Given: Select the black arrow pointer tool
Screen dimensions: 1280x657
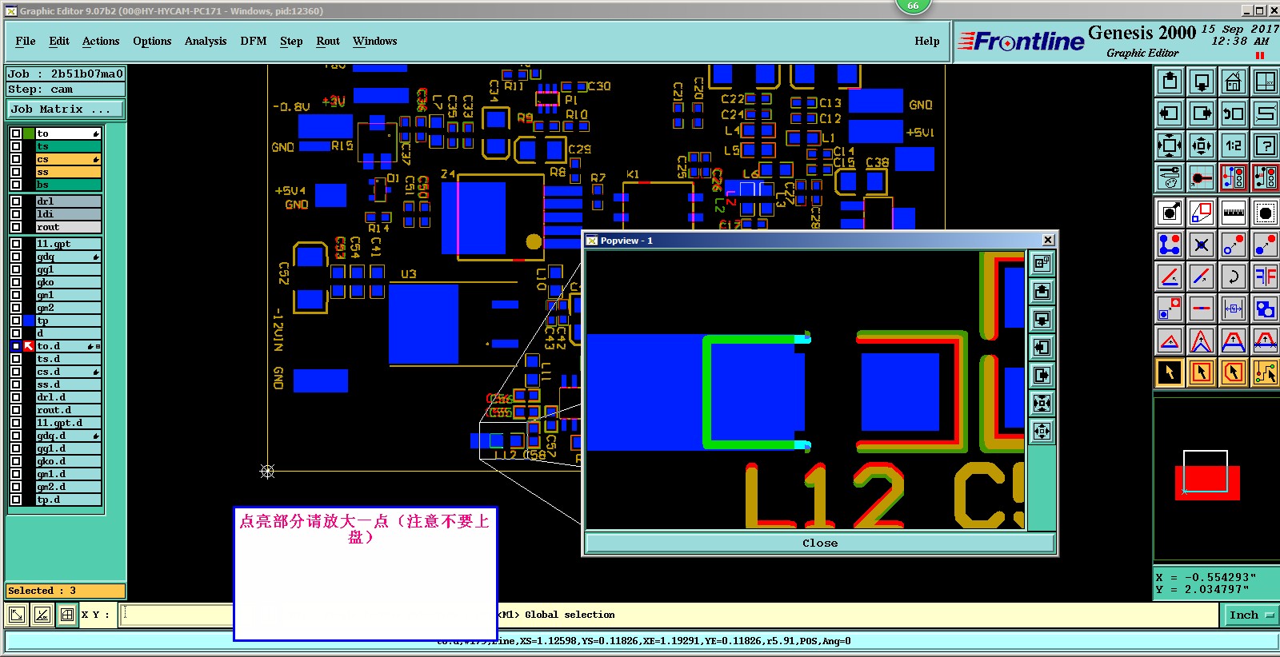Looking at the screenshot, I should click(1170, 372).
